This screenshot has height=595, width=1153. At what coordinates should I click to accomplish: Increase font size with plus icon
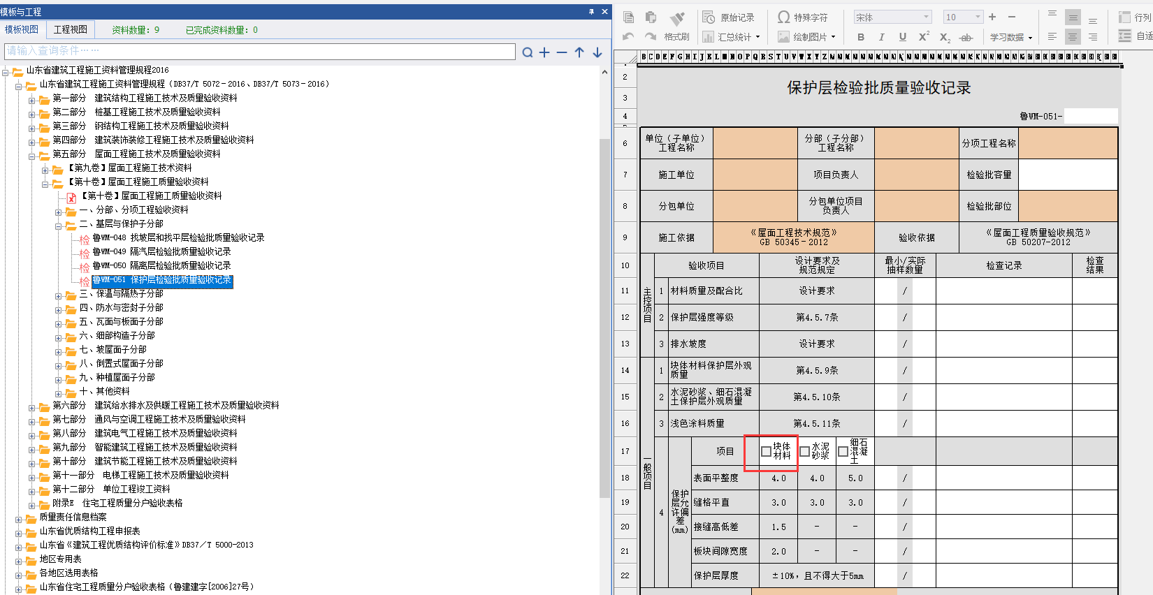click(992, 17)
